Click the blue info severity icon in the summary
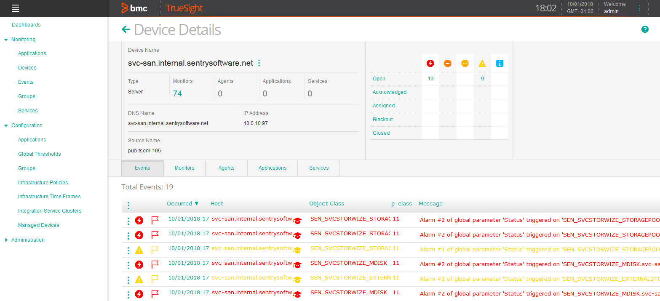This screenshot has height=301, width=660. click(x=500, y=63)
